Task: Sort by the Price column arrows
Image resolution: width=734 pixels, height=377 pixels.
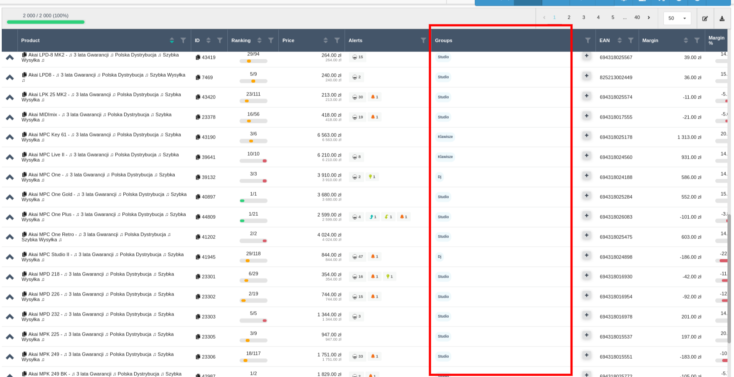Action: 325,41
